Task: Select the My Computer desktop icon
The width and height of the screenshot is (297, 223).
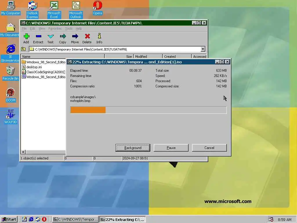Action: click(11, 8)
